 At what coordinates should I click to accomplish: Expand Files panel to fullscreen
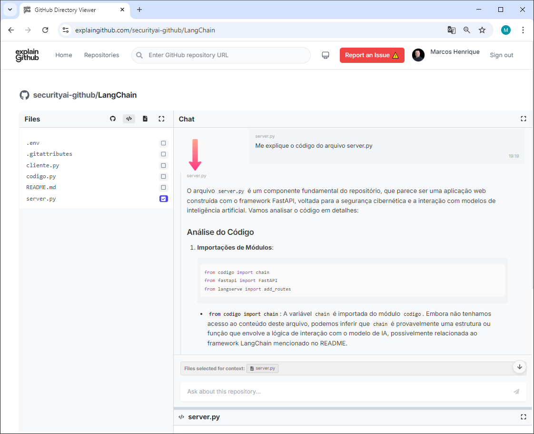click(x=161, y=119)
